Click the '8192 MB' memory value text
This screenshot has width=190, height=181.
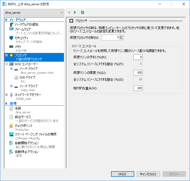click(21, 51)
